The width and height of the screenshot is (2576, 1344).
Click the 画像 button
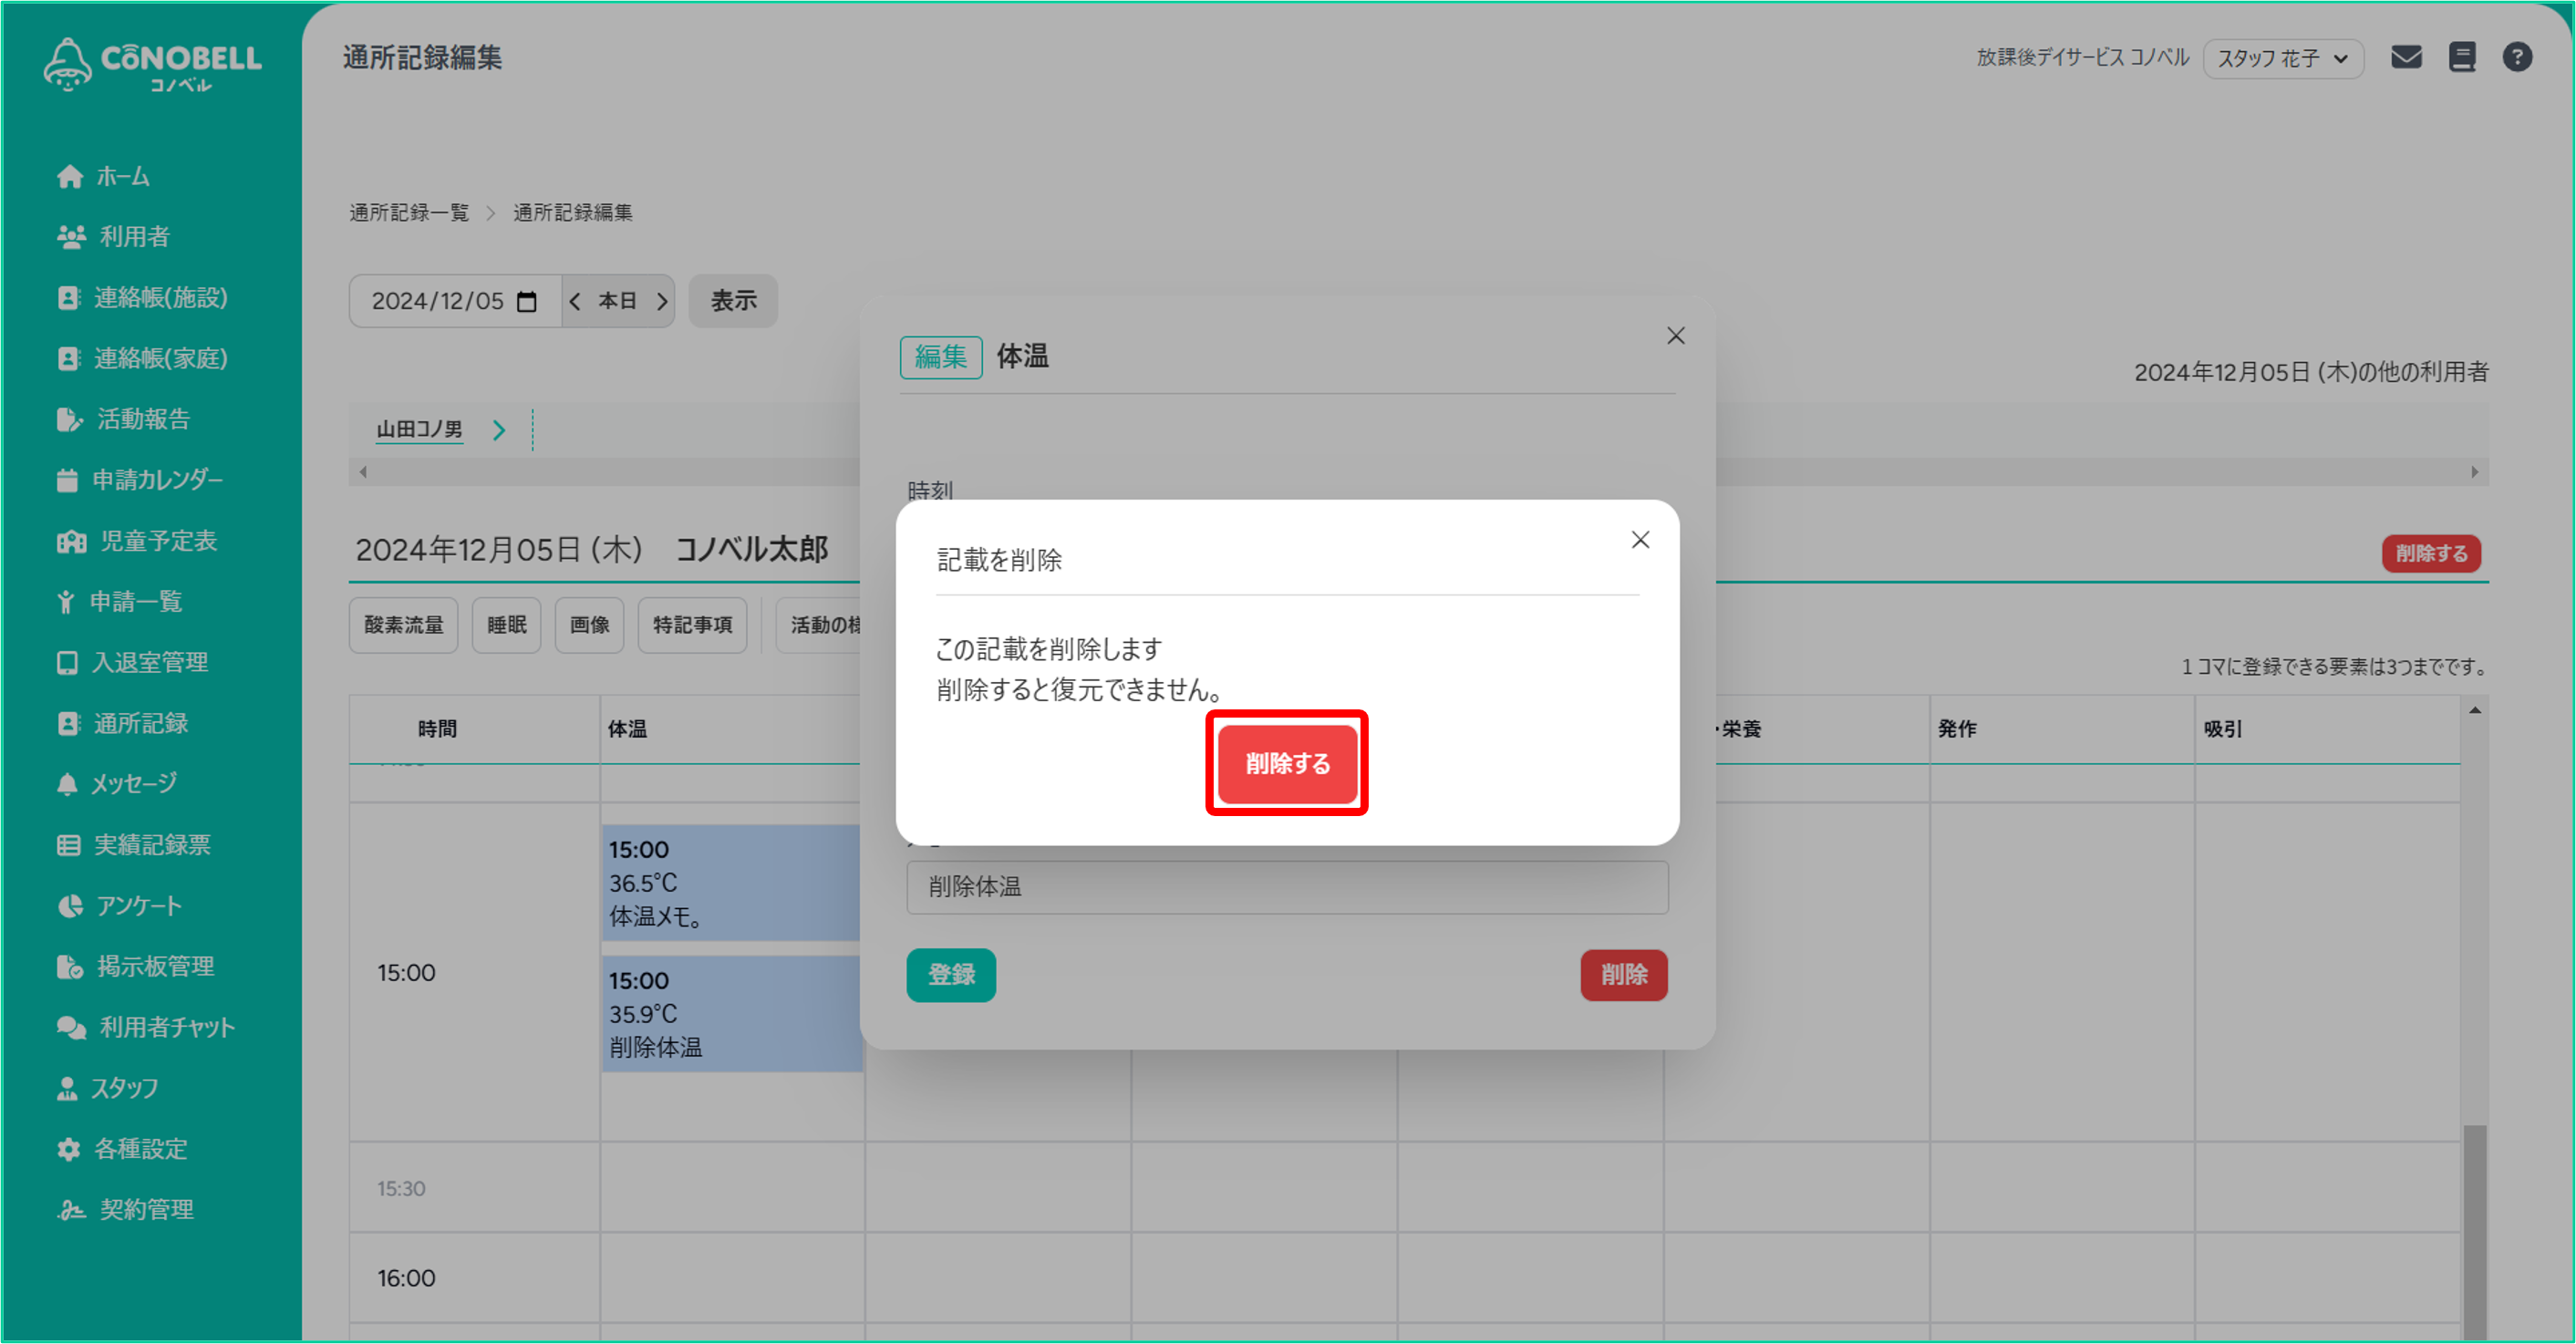(590, 625)
